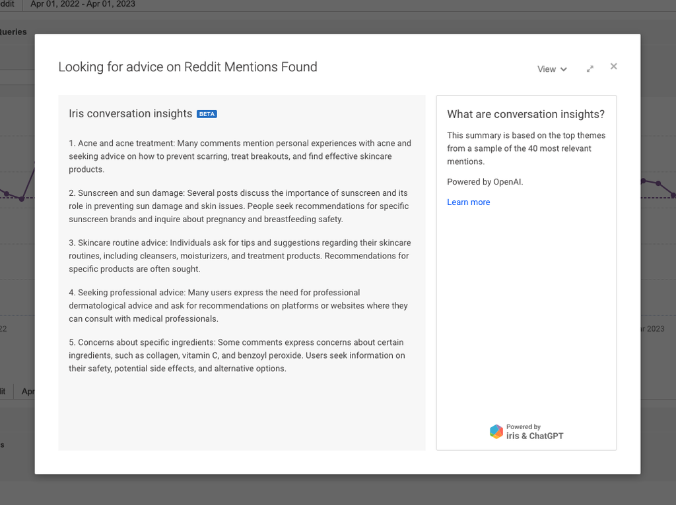This screenshot has height=505, width=676.
Task: Select the Seeking professional advice insight
Action: 238,306
